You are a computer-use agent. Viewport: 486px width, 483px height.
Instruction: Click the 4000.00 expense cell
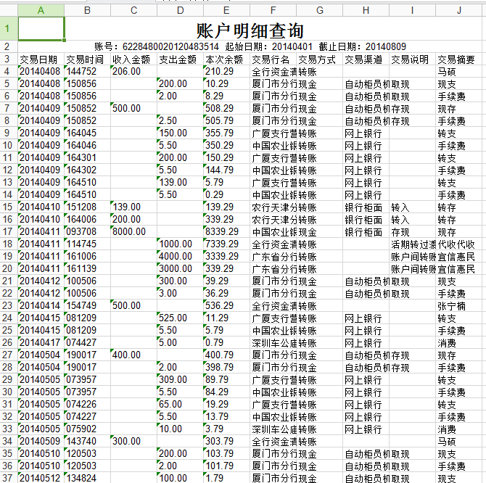180,257
